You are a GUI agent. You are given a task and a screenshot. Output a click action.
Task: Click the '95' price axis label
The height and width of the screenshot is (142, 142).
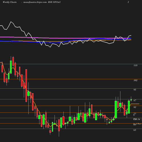135,90
